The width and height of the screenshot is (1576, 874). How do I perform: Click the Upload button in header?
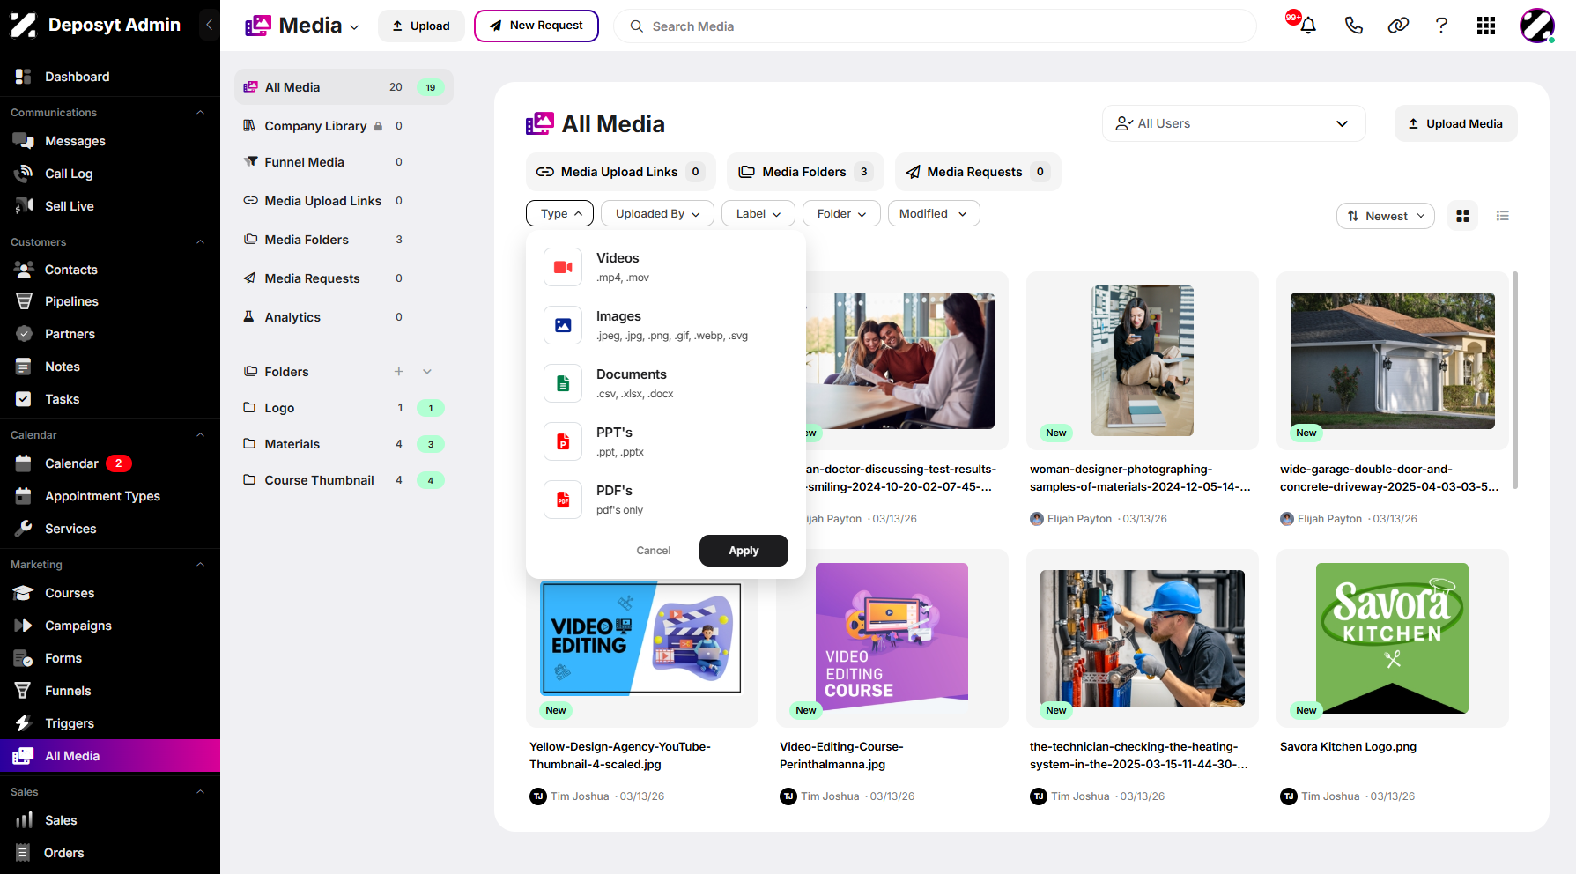tap(421, 26)
